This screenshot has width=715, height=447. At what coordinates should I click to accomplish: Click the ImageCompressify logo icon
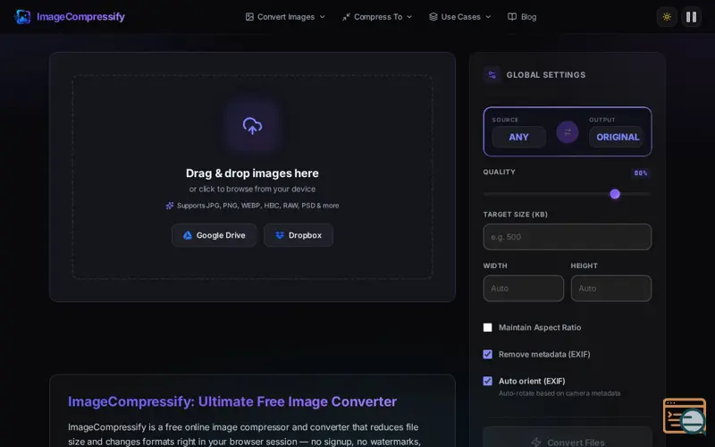point(22,17)
